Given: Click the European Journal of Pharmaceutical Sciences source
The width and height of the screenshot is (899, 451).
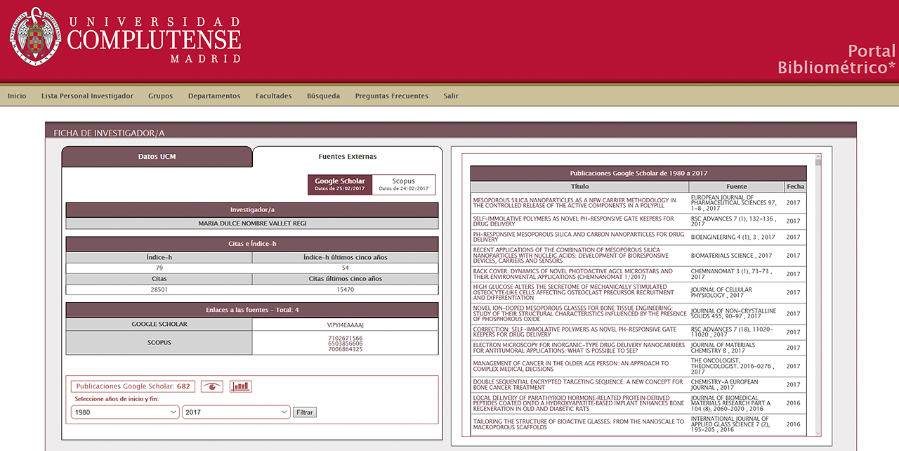Looking at the screenshot, I should pyautogui.click(x=737, y=203).
